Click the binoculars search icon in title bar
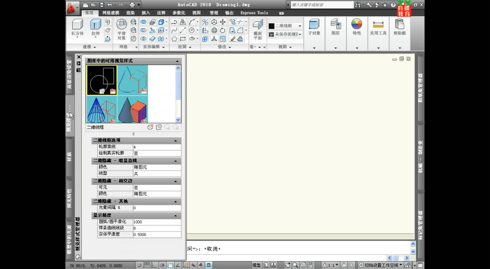 click(x=357, y=5)
